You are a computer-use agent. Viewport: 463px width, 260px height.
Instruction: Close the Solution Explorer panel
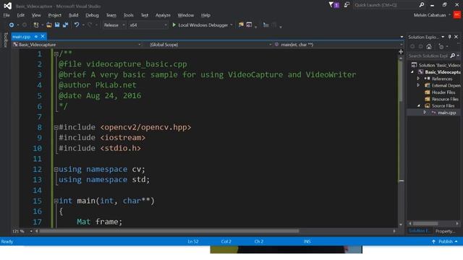[456, 37]
